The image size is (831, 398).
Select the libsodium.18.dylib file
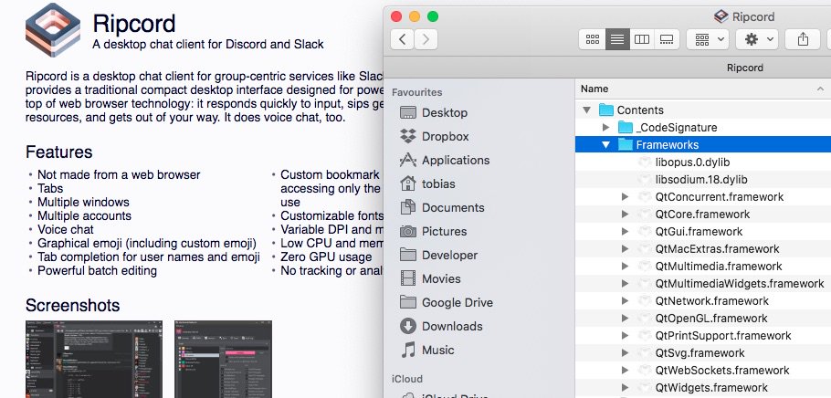point(703,180)
